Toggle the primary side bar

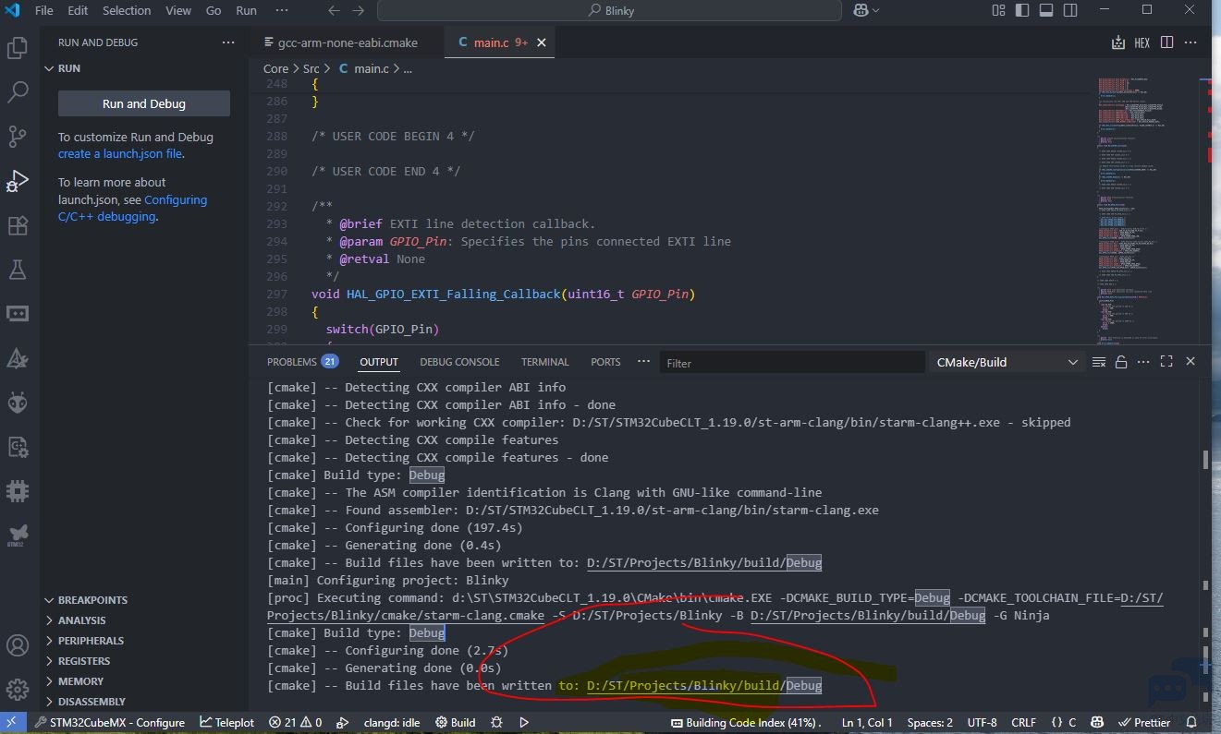click(x=1022, y=10)
